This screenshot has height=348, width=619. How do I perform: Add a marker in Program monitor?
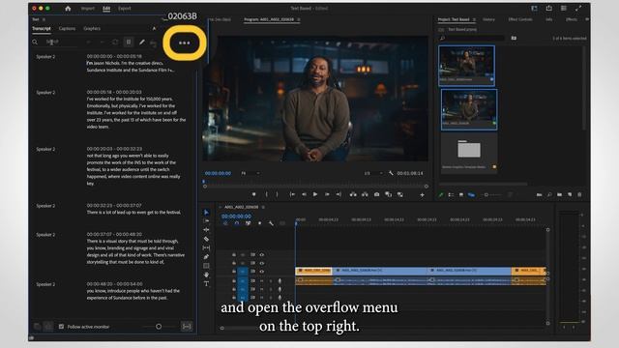coord(253,194)
